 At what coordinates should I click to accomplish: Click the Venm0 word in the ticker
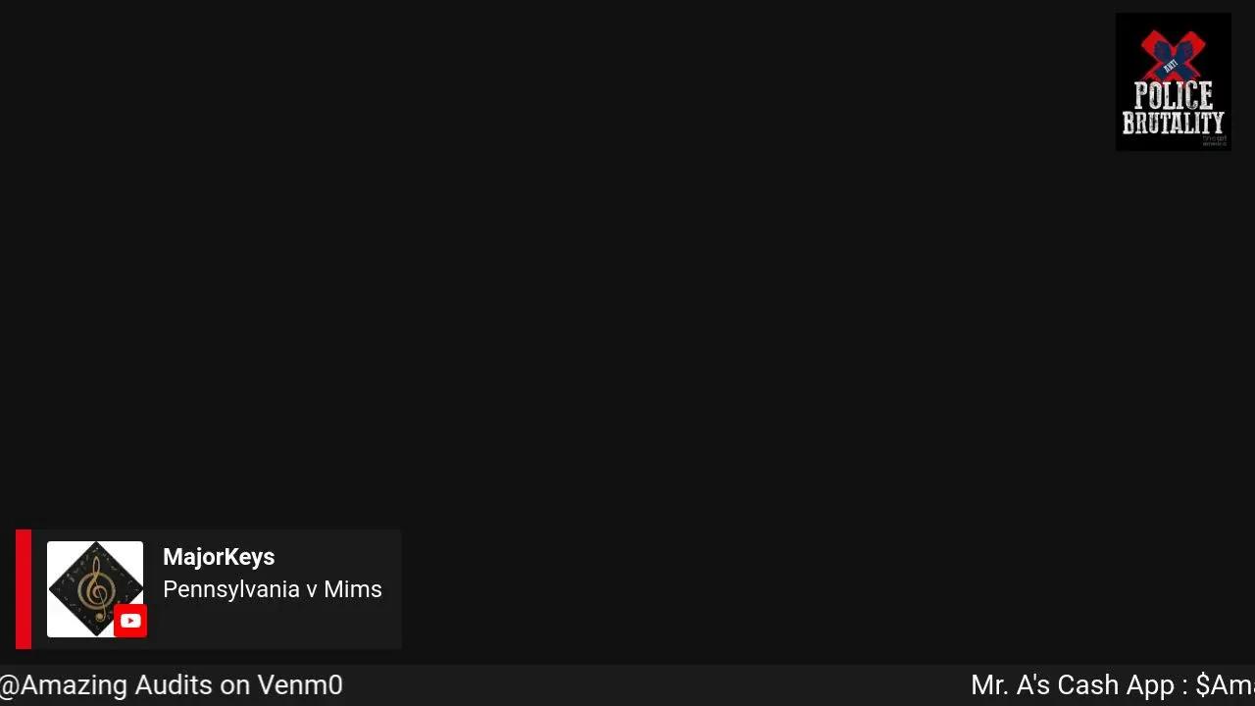pyautogui.click(x=300, y=685)
